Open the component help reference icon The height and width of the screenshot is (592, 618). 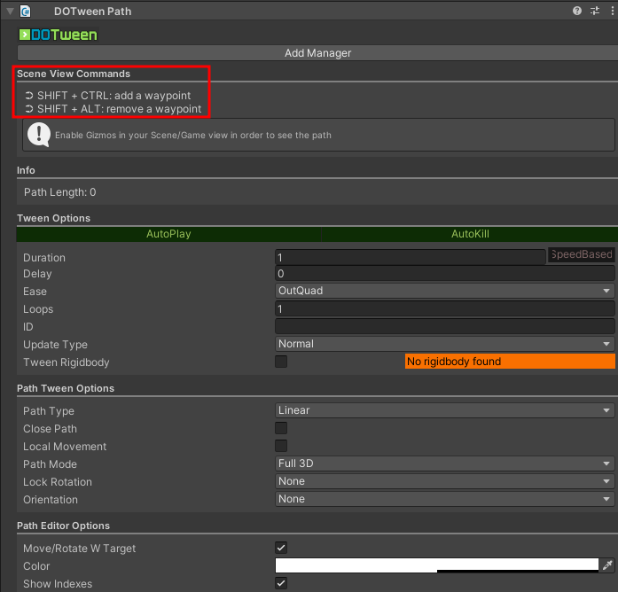[x=577, y=11]
